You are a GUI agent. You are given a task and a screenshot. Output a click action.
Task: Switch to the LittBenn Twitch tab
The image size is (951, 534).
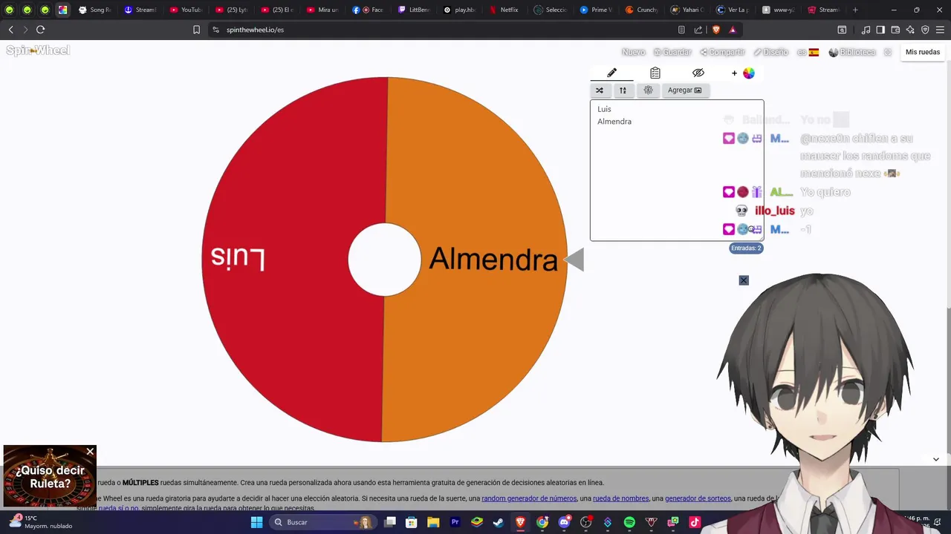(x=413, y=10)
